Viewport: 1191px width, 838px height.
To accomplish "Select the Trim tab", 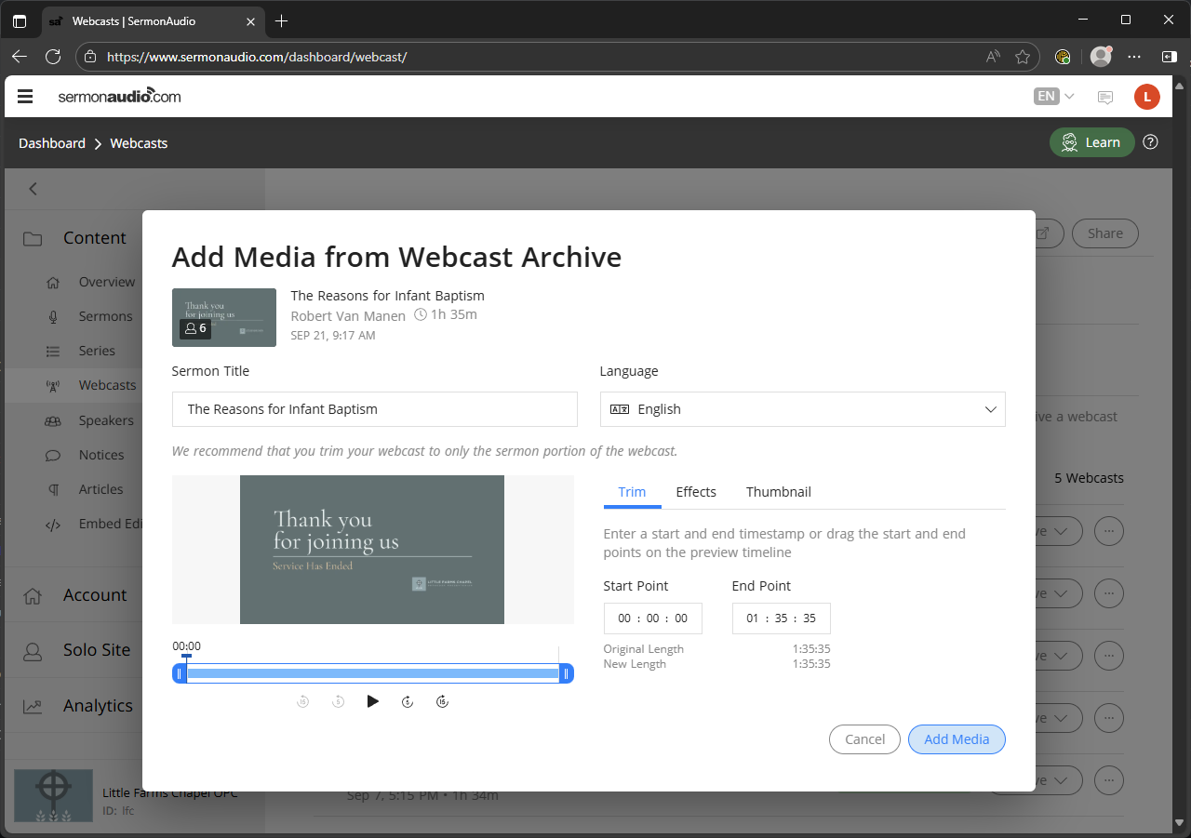I will point(632,492).
